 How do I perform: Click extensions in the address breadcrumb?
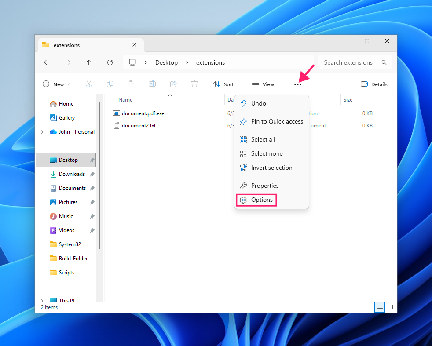[210, 62]
